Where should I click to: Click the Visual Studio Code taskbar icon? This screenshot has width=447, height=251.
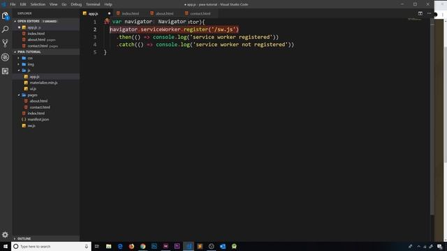[189, 246]
